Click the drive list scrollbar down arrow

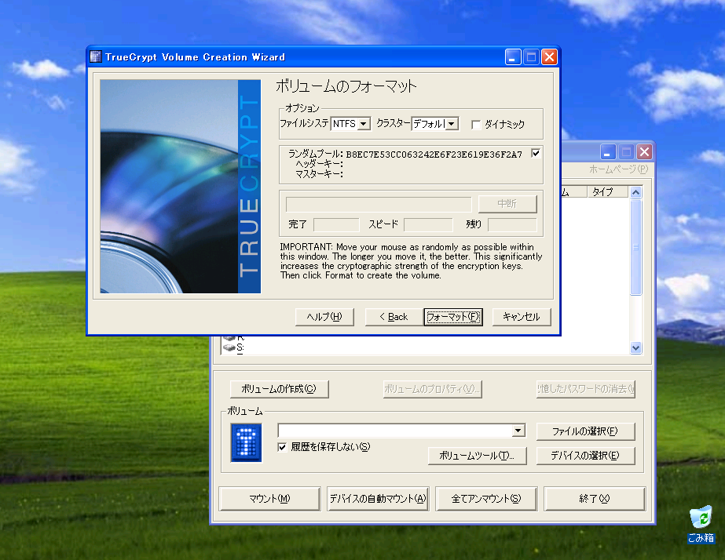pyautogui.click(x=635, y=348)
